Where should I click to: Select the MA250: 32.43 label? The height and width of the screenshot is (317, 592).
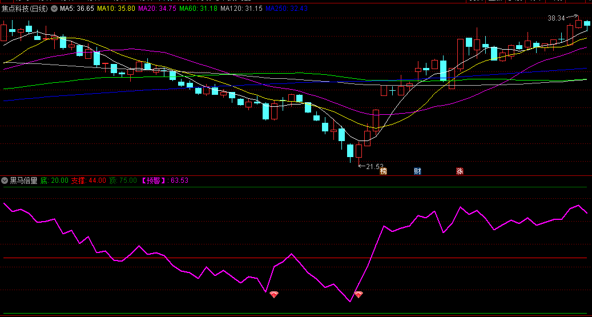286,9
